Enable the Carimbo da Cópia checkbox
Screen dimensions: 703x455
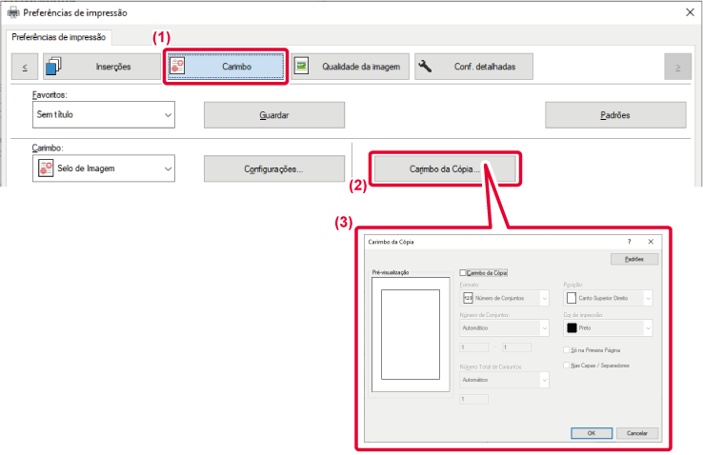(463, 272)
